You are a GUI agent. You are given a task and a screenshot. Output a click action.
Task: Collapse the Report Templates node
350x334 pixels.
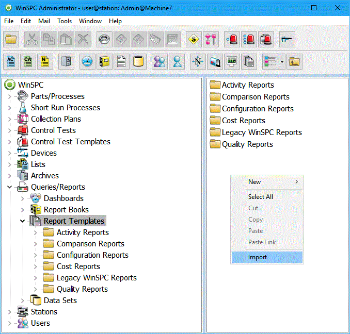click(23, 221)
